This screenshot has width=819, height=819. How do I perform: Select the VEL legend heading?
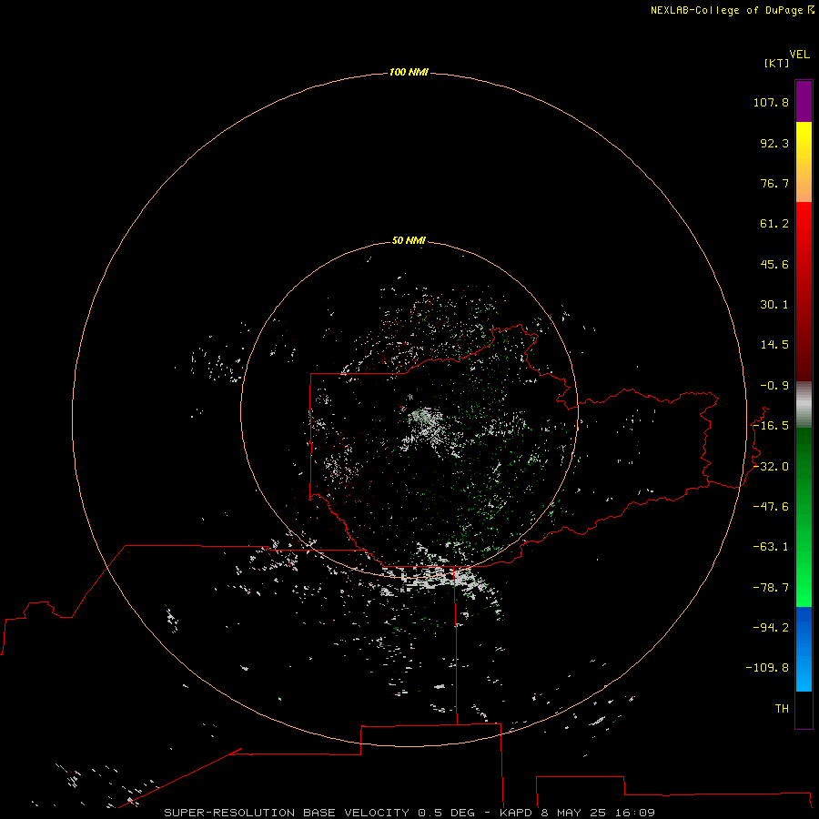tap(799, 55)
